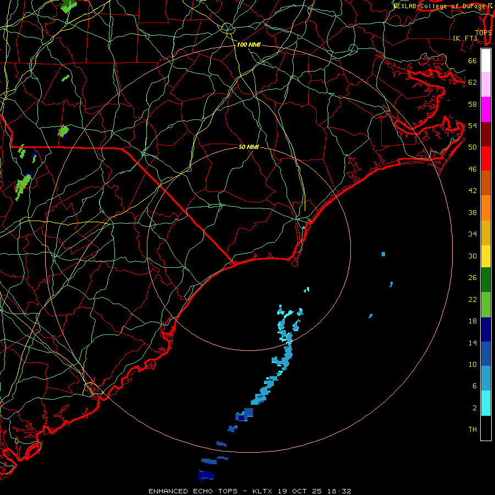Select the light green legend swatch
The image size is (495, 495).
486,305
